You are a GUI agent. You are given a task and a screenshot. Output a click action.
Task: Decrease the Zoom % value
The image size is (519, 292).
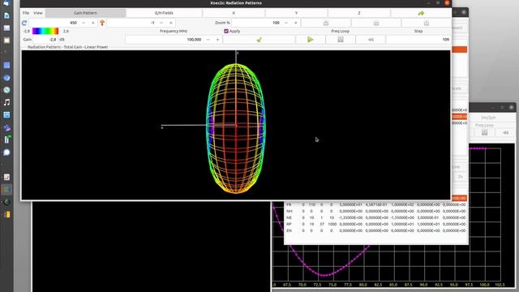pyautogui.click(x=286, y=23)
